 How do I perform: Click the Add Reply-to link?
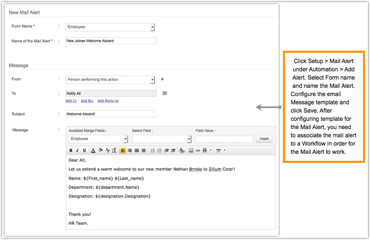(108, 101)
